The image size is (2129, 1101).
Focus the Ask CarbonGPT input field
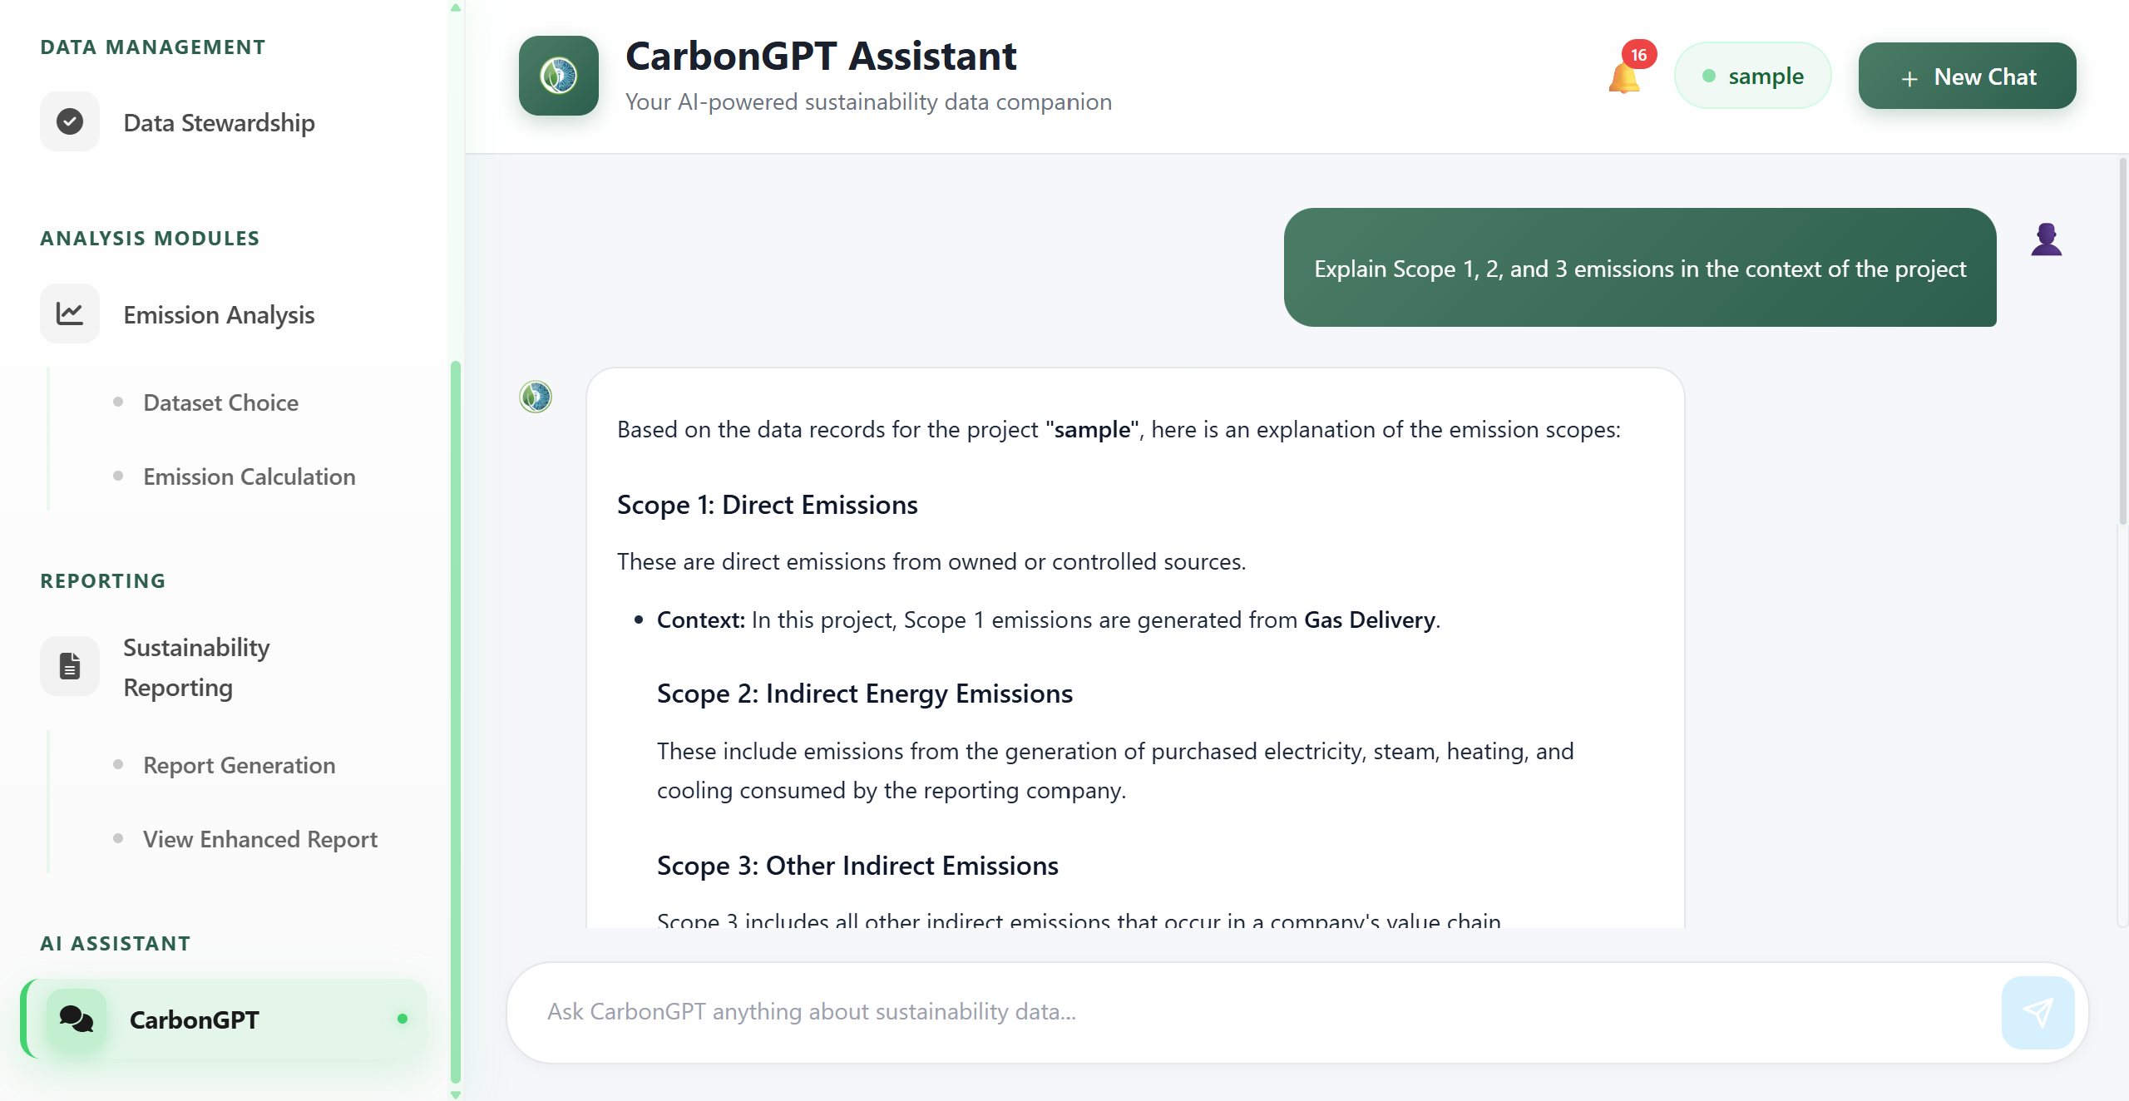pyautogui.click(x=1247, y=1012)
